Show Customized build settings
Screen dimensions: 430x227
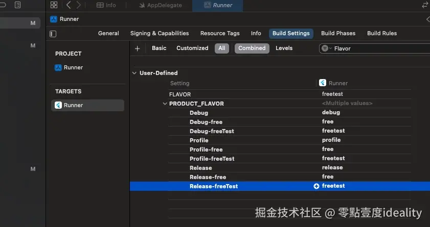click(x=192, y=48)
